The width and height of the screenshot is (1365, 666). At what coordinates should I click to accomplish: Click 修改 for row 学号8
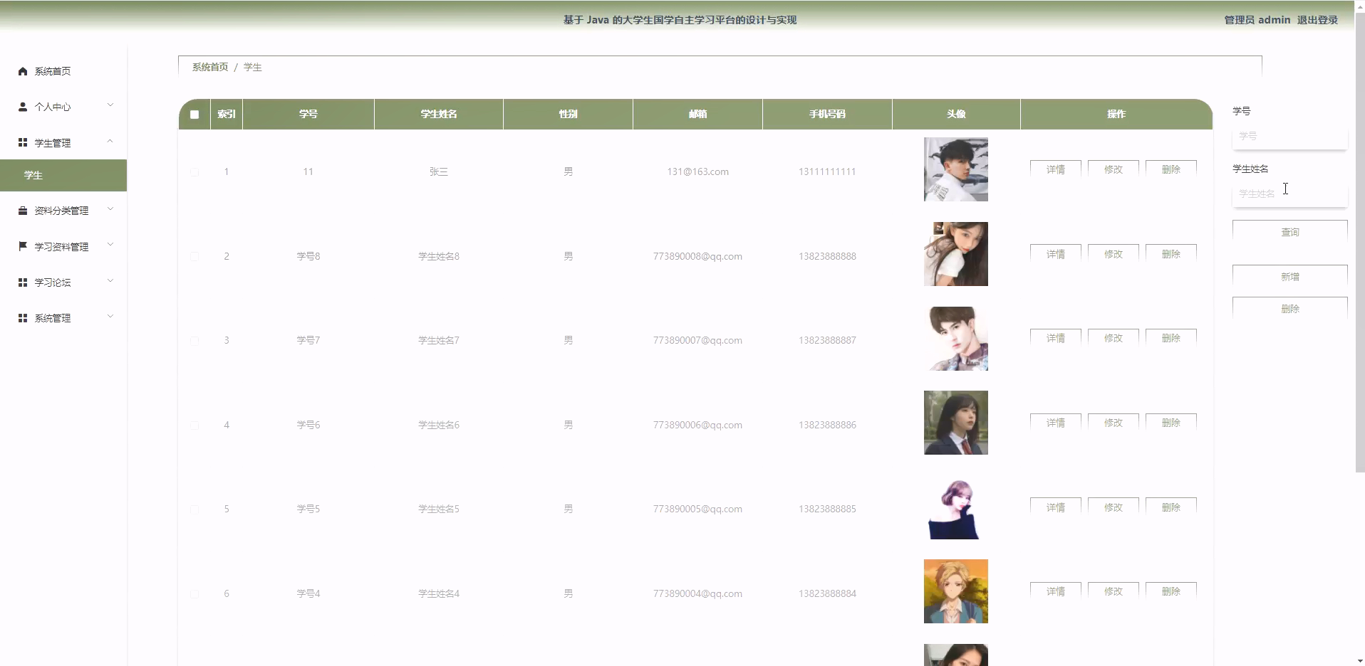(x=1113, y=254)
